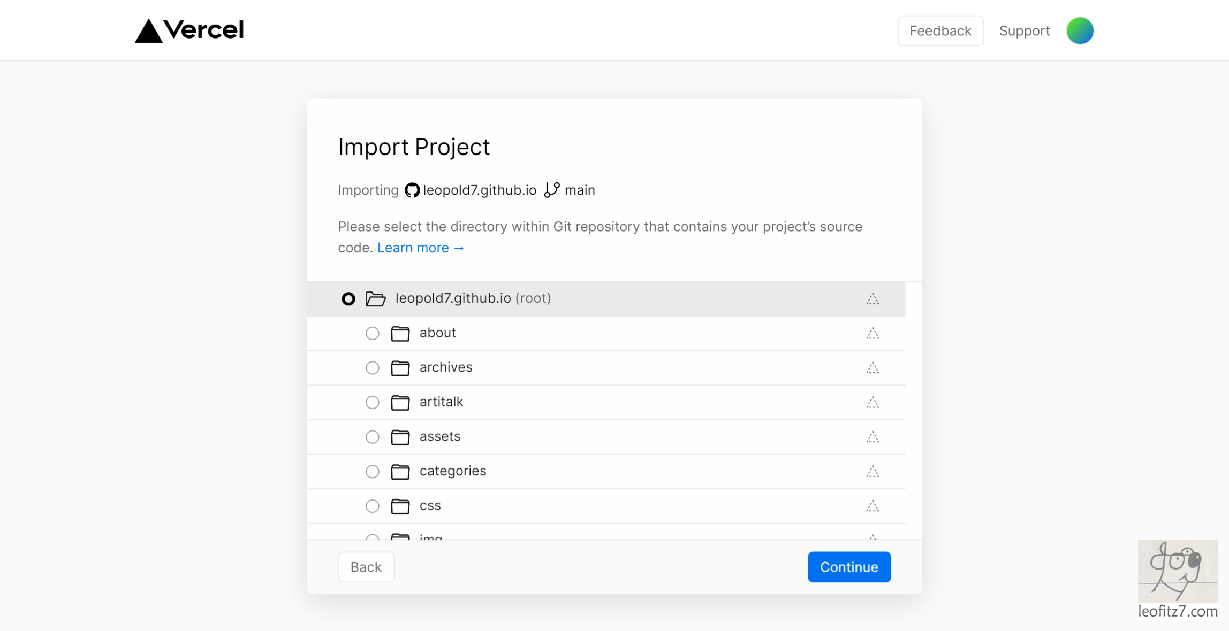Expand the archives folder

pyautogui.click(x=400, y=368)
